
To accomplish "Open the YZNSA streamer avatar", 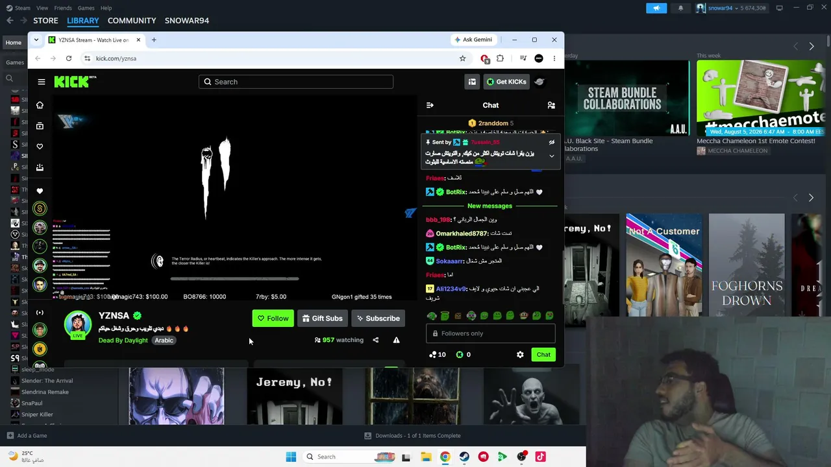I will 78,325.
